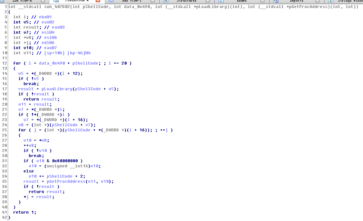Click the 'v7 = *(_DWORD *)i;' statement

(x=42, y=110)
